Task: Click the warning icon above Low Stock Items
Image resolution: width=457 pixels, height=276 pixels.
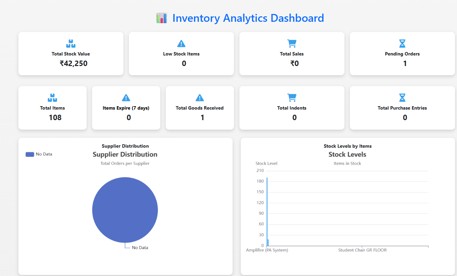Action: pos(181,44)
